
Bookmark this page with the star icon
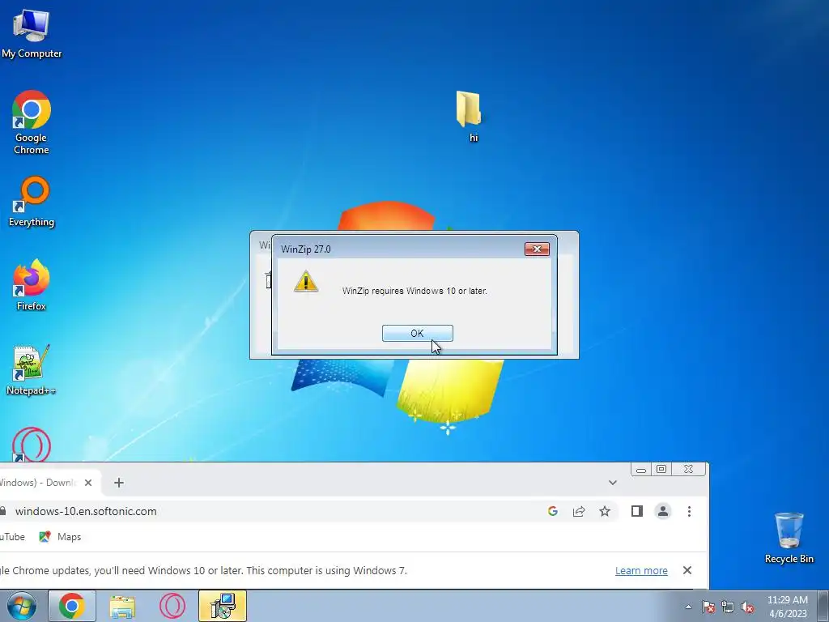[605, 511]
